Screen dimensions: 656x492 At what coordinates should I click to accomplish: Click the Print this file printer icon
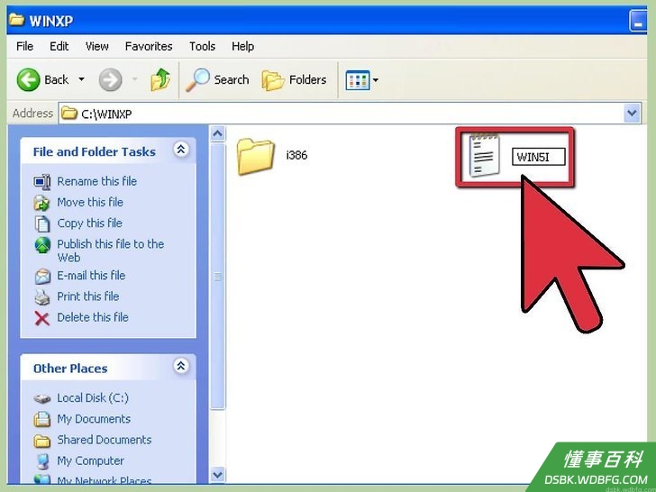41,297
